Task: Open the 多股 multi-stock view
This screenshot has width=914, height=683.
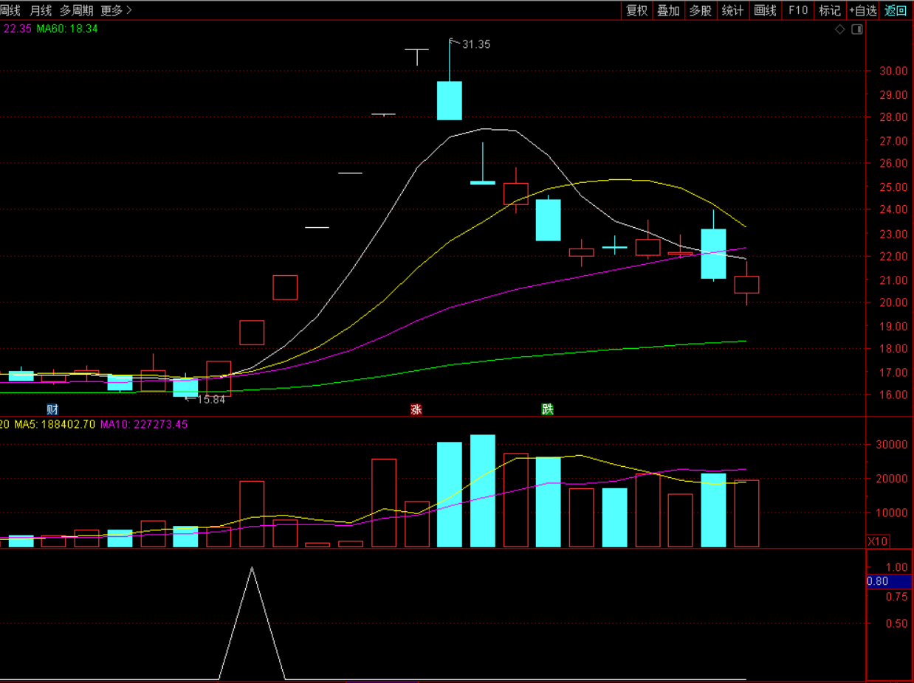Action: (x=700, y=10)
